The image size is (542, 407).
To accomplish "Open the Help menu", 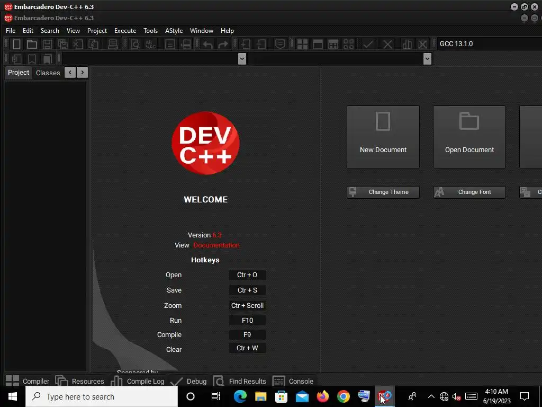I will click(x=227, y=31).
